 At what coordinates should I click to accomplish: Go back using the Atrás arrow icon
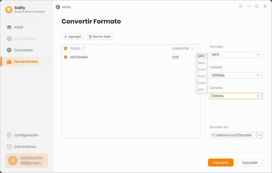[x=58, y=7]
